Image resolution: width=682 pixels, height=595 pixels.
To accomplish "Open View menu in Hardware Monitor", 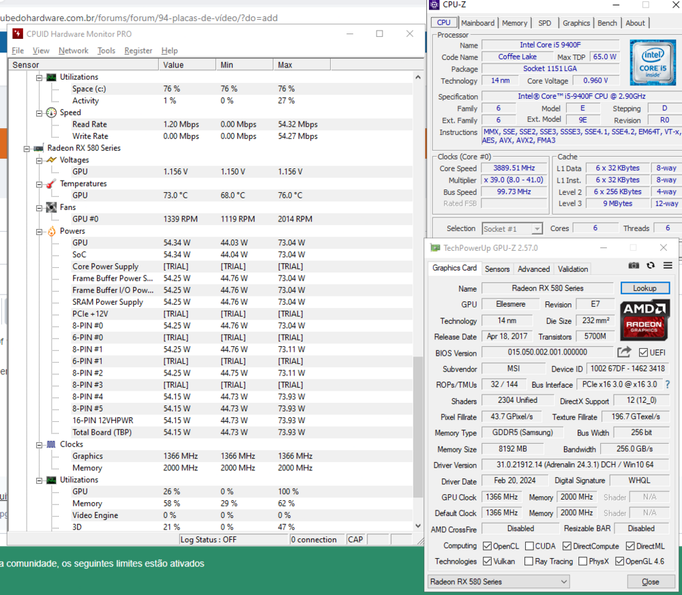I will [x=41, y=51].
